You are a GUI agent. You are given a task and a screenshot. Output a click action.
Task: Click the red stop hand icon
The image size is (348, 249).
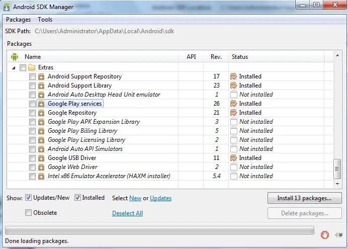tap(325, 235)
